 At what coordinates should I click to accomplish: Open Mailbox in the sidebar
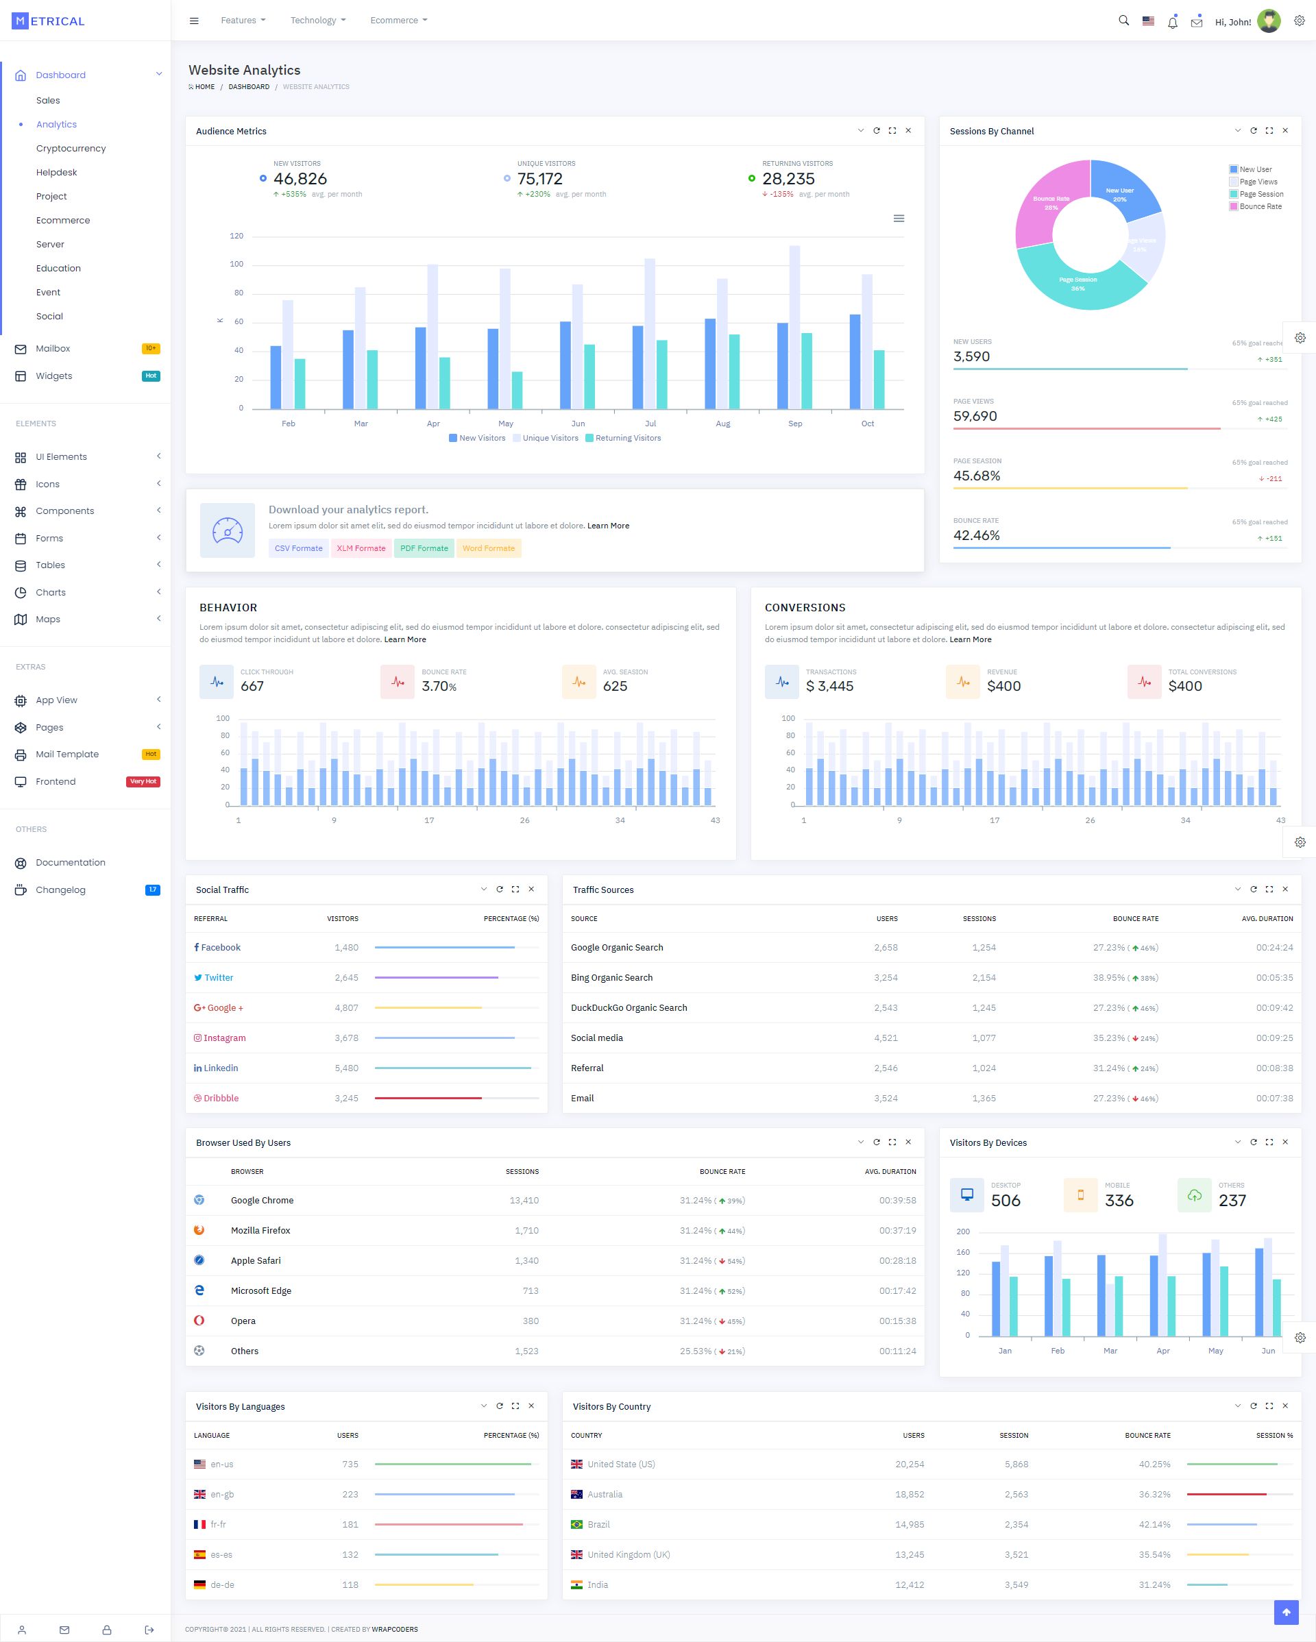pos(53,349)
